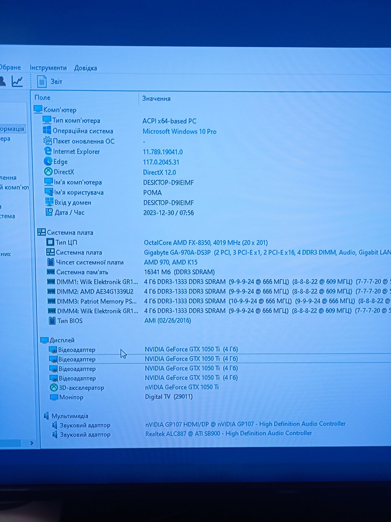Click the ACPI x64-based PC value
The image size is (391, 522).
(169, 121)
